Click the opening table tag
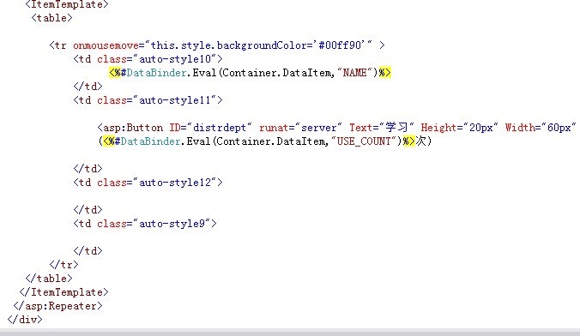Viewport: 580px width, 336px height. pyautogui.click(x=51, y=18)
